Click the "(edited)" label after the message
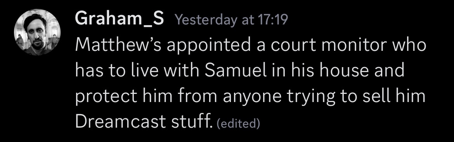The width and height of the screenshot is (454, 142). tap(238, 124)
